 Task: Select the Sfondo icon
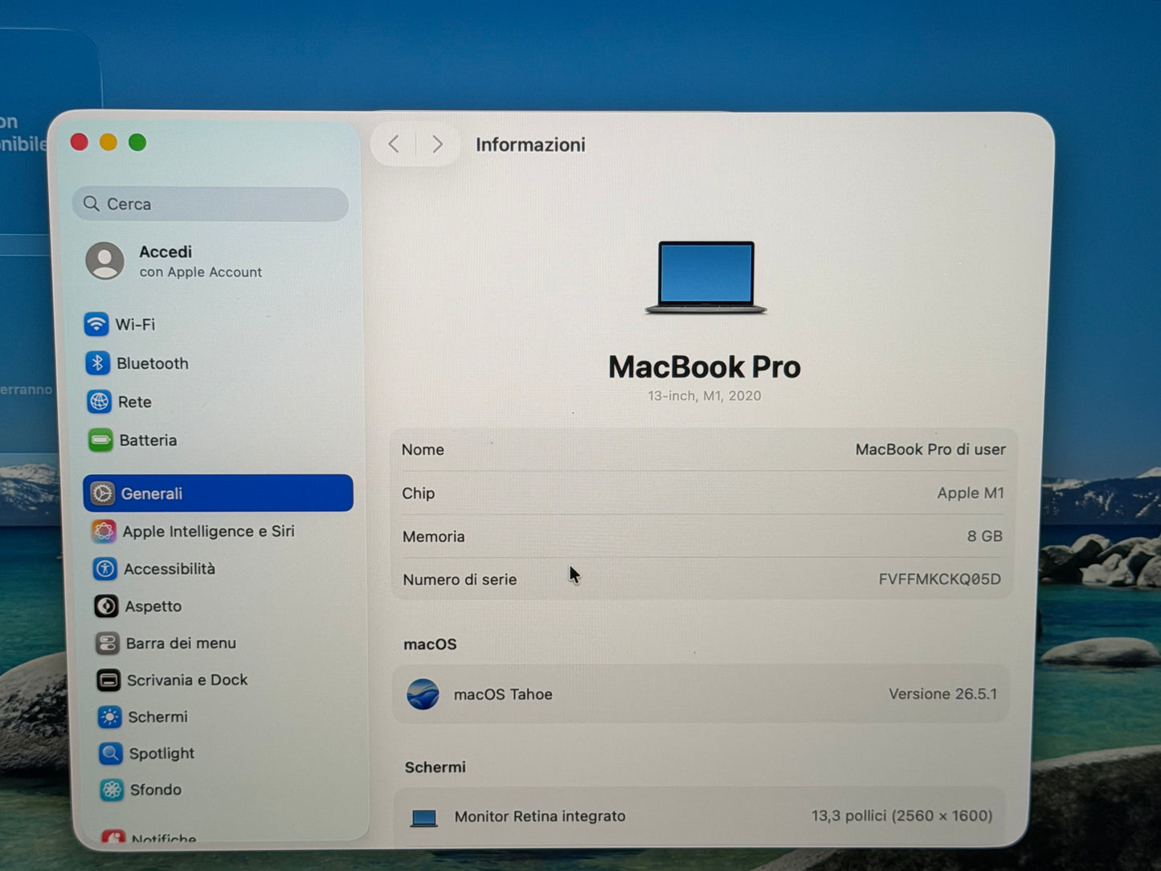tap(112, 790)
